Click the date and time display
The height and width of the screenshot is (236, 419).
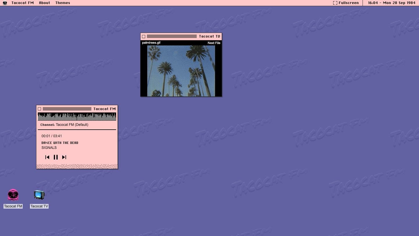392,3
